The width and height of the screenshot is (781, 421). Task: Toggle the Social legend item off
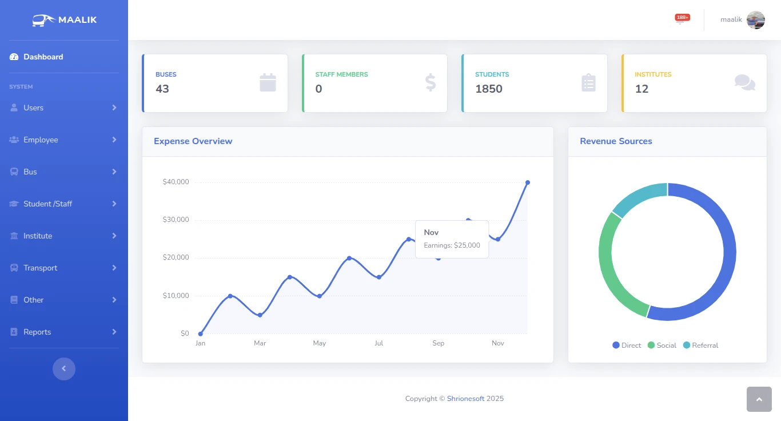point(662,345)
